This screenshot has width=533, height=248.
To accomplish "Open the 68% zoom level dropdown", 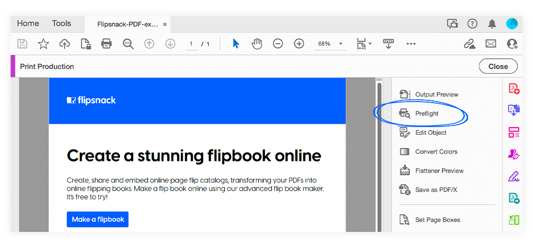I will 330,44.
